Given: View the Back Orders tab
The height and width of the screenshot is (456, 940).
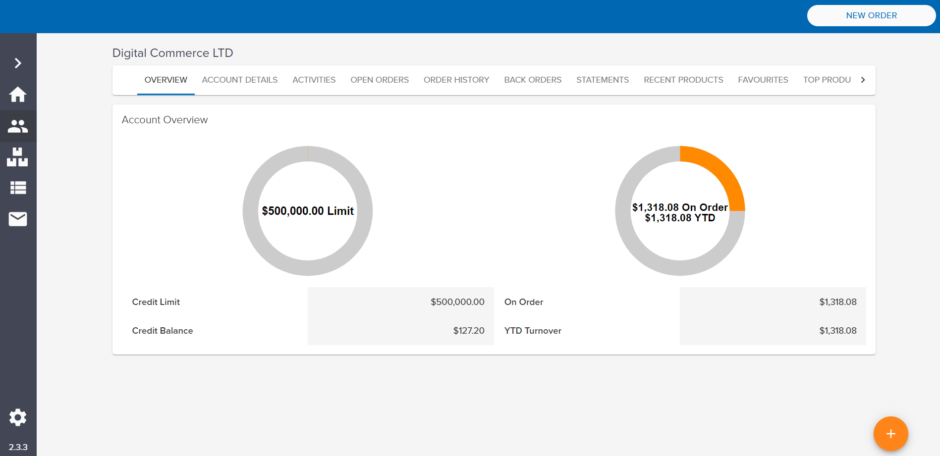Looking at the screenshot, I should (x=532, y=80).
